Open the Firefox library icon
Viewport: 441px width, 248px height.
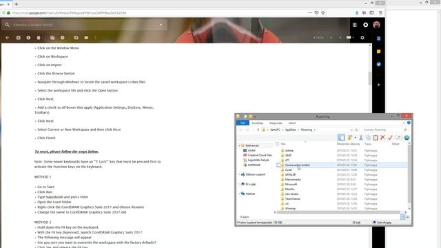click(x=365, y=12)
